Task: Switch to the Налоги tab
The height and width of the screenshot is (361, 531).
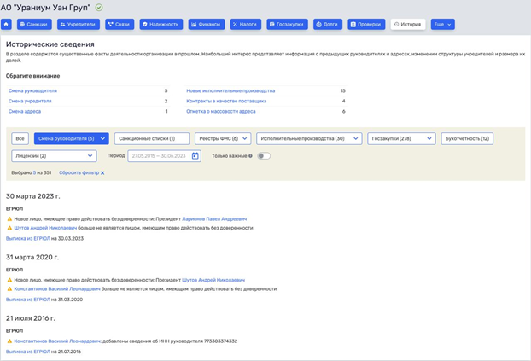Action: 246,25
